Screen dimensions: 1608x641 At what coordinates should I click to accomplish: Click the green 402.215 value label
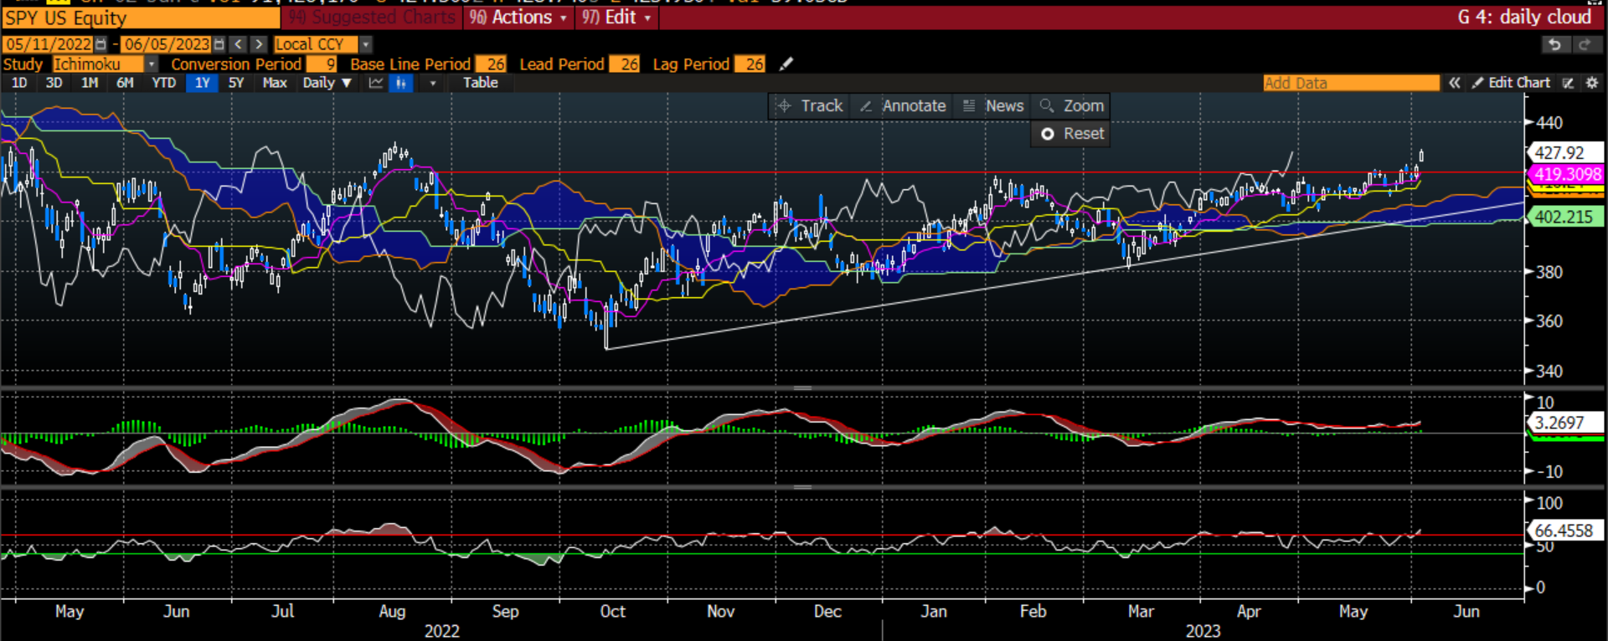[x=1566, y=217]
